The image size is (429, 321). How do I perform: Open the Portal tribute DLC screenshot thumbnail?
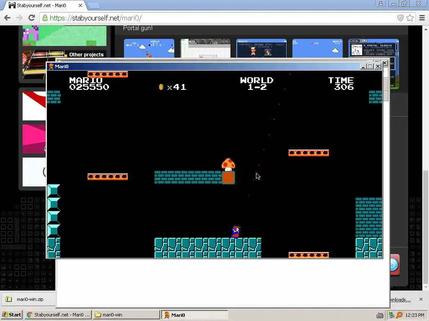tap(374, 48)
